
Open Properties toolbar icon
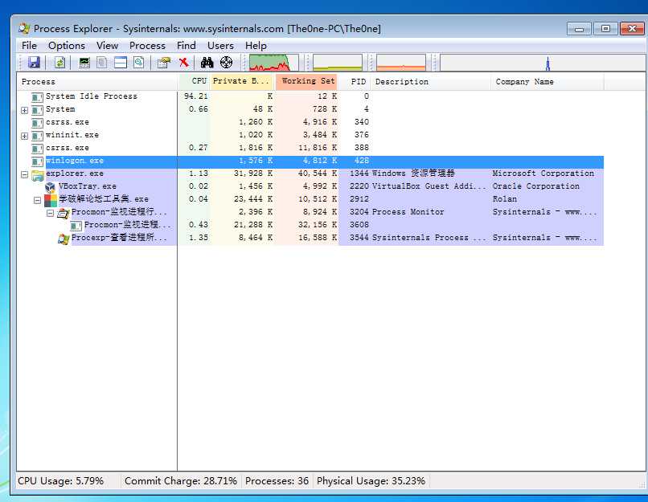click(x=164, y=63)
